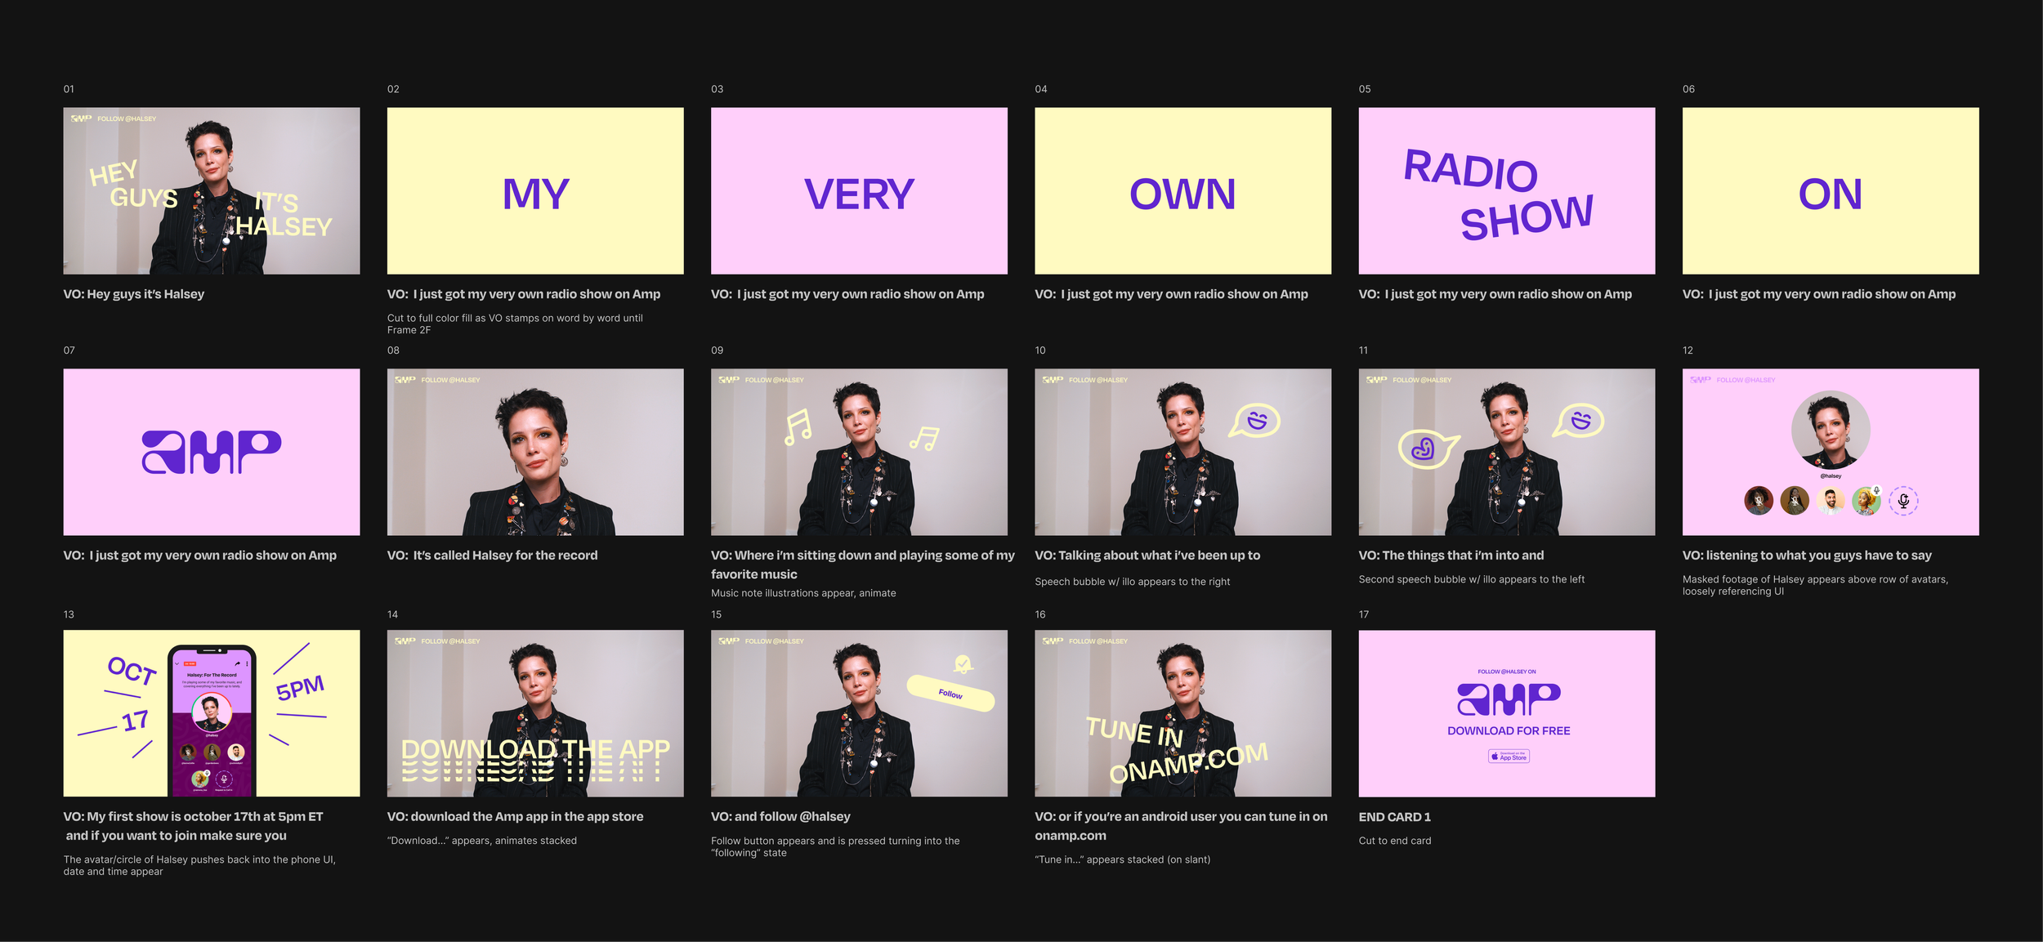Click the '5PM' text in frame 13
The width and height of the screenshot is (2043, 942).
pos(300,688)
